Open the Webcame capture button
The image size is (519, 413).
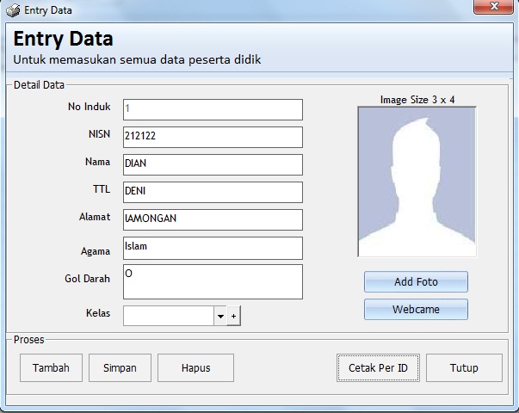(416, 309)
